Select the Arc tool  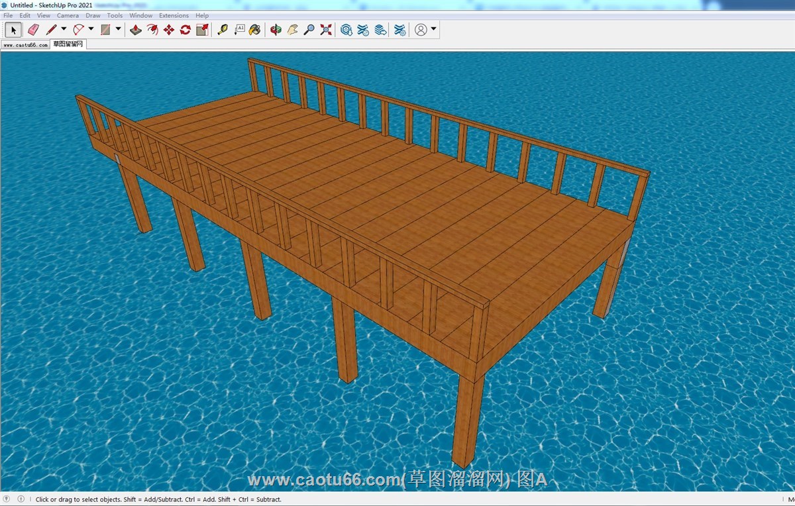[79, 30]
